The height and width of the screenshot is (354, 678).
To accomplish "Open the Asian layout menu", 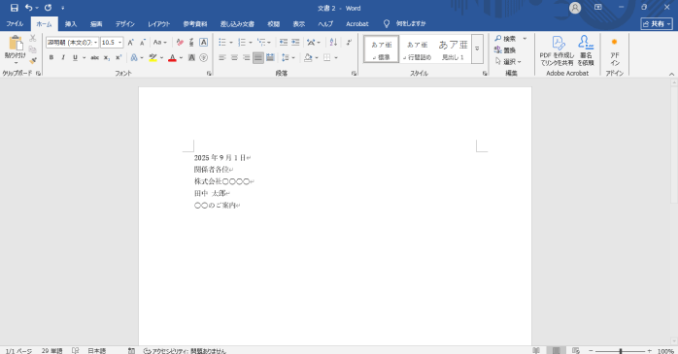I will pos(314,43).
